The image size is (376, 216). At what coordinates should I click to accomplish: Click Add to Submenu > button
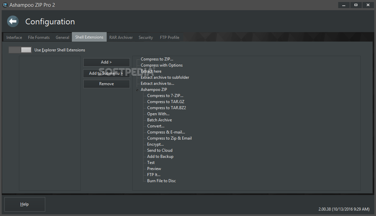(106, 73)
